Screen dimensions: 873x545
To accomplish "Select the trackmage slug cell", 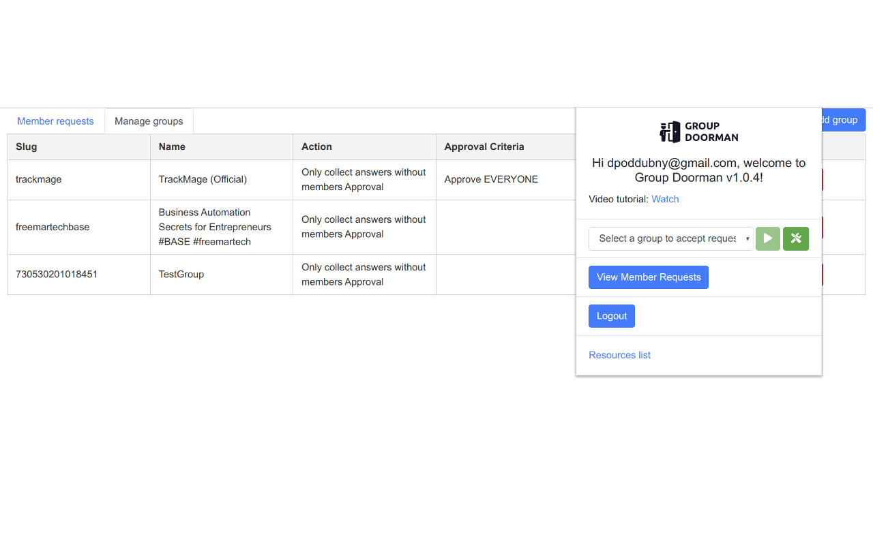I will click(x=78, y=180).
